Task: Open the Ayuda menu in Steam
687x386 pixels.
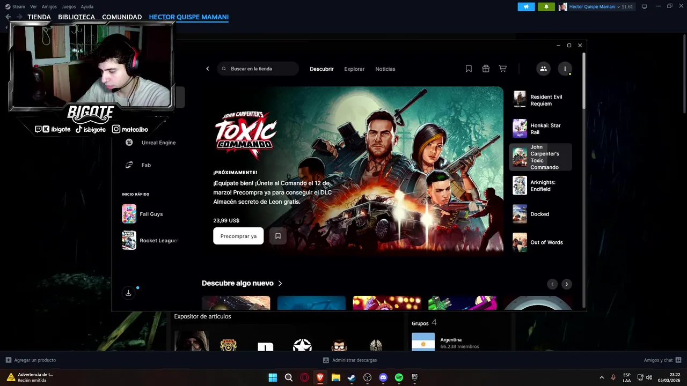Action: pyautogui.click(x=87, y=6)
